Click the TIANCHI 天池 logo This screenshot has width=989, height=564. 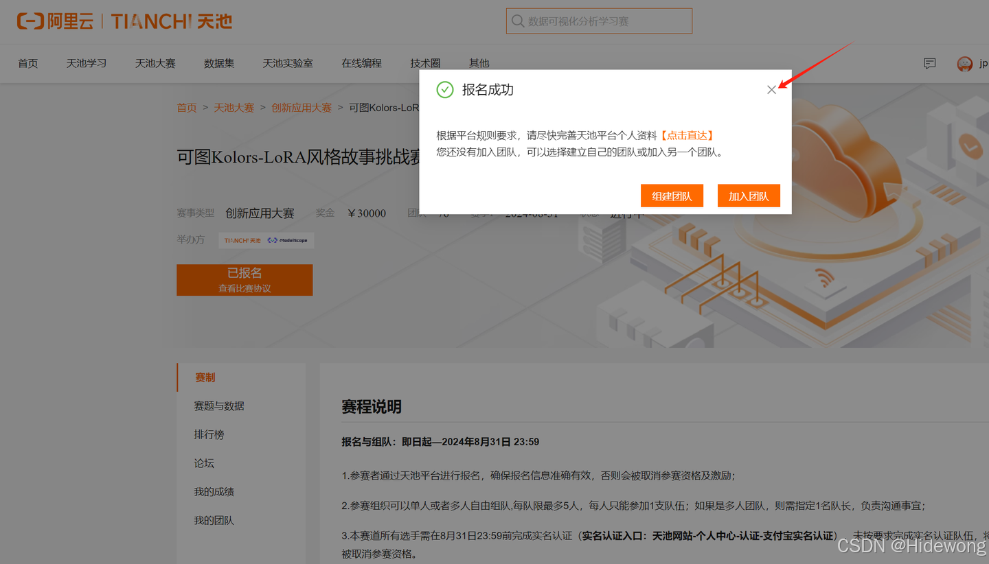[x=172, y=21]
